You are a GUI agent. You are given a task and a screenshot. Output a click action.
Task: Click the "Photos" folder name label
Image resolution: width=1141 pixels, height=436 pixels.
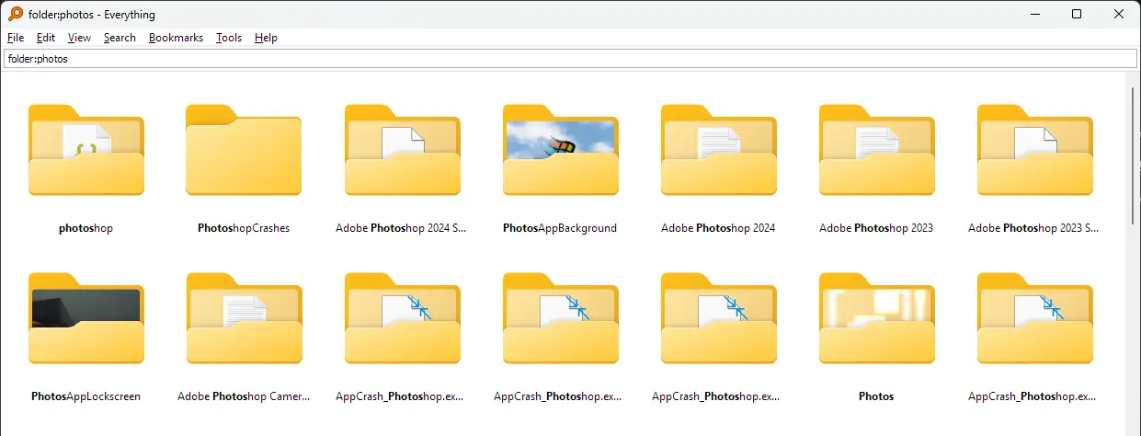pos(876,396)
